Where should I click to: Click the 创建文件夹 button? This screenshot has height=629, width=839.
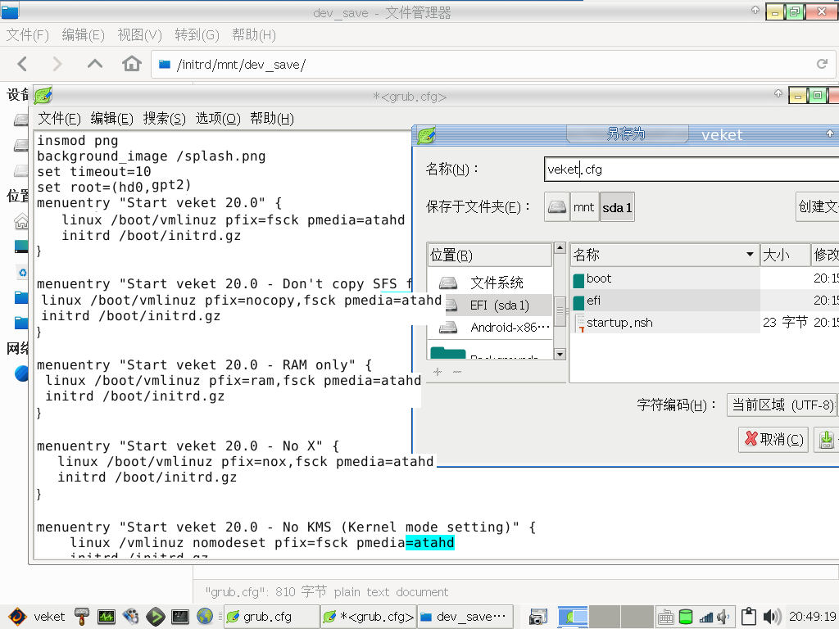(x=818, y=206)
